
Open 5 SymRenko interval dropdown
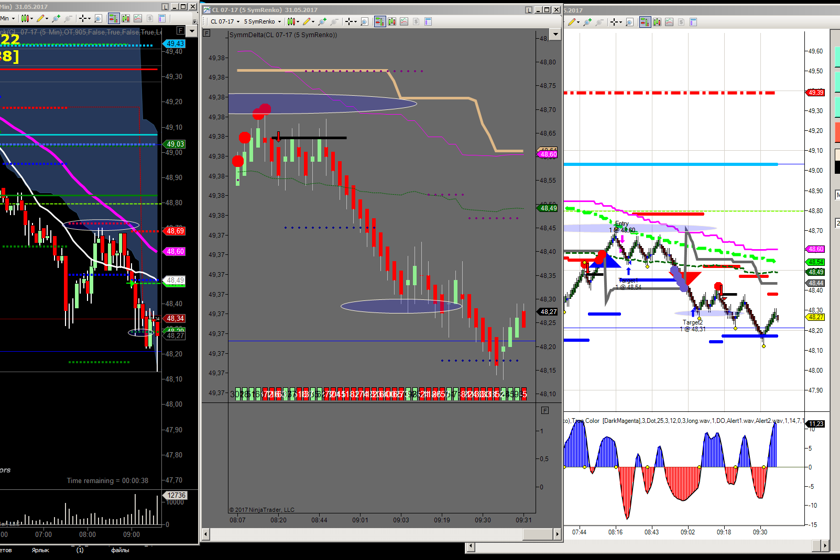262,21
